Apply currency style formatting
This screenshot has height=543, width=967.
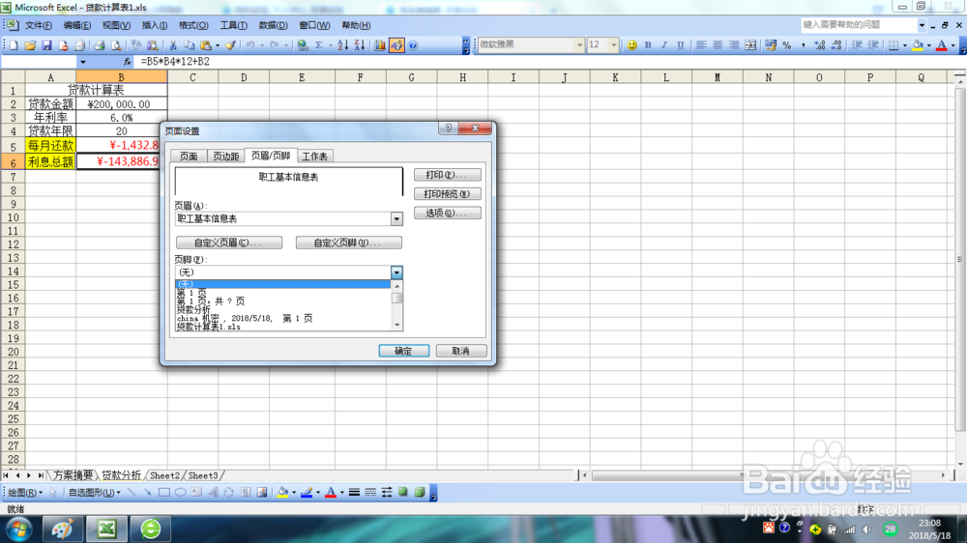click(771, 45)
